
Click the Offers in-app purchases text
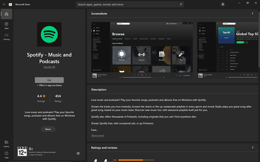pos(49,85)
